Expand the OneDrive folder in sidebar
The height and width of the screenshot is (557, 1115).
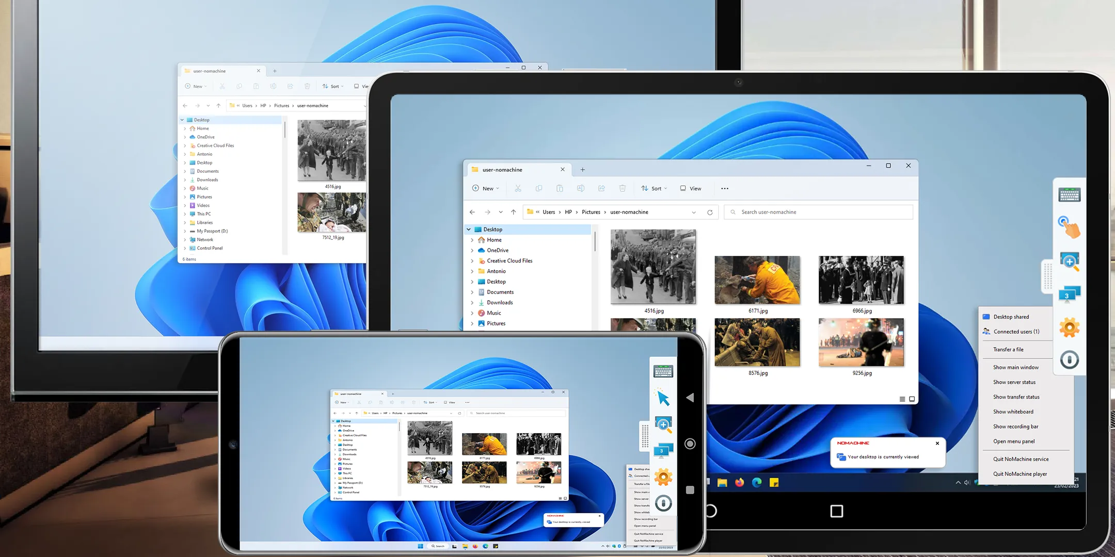coord(470,250)
